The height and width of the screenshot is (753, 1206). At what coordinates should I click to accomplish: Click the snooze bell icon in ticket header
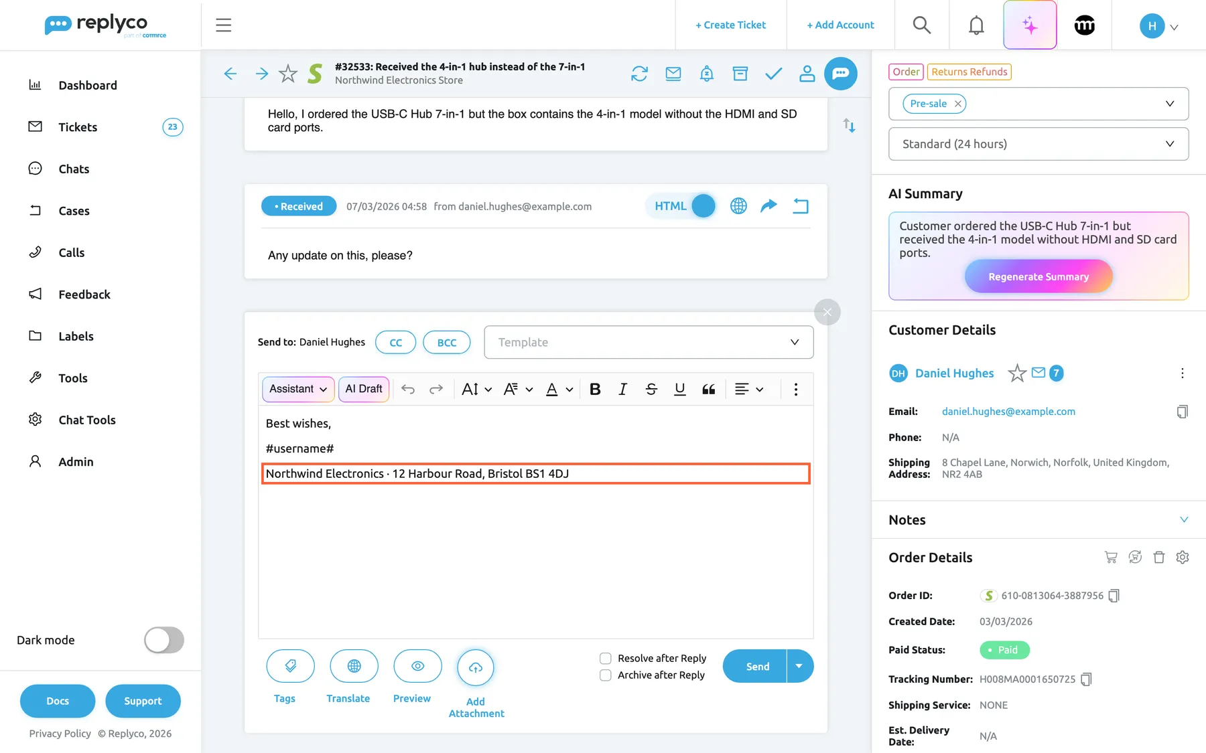(706, 74)
